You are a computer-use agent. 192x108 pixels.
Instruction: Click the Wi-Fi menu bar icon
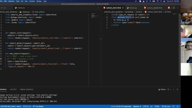coord(158,1)
